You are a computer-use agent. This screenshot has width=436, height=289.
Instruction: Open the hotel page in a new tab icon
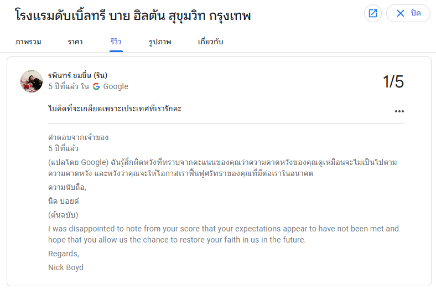[x=373, y=13]
